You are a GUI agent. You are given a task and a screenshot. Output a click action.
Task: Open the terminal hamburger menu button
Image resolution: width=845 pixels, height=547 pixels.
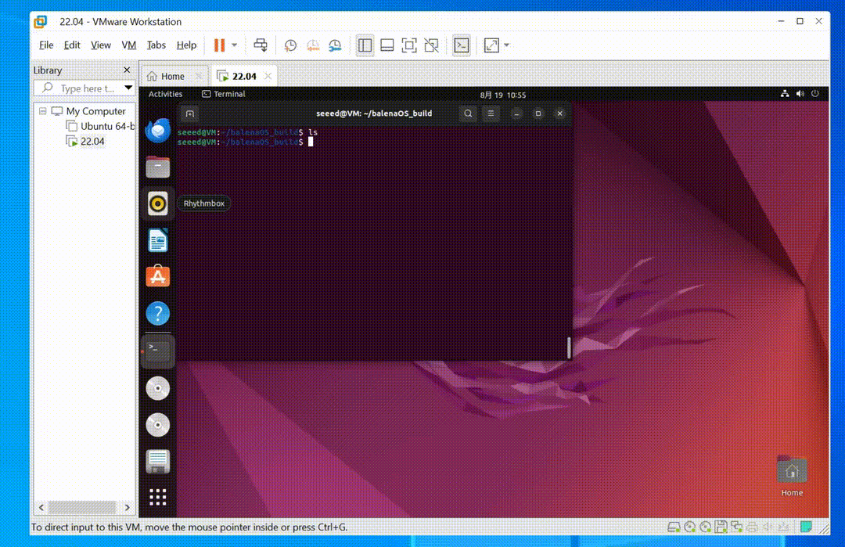tap(491, 113)
